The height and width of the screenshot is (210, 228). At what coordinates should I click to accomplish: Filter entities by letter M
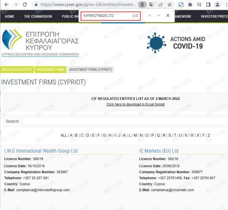click(x=135, y=135)
